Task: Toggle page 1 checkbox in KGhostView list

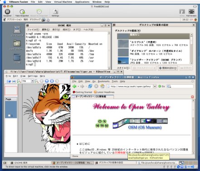Action: coord(9,116)
